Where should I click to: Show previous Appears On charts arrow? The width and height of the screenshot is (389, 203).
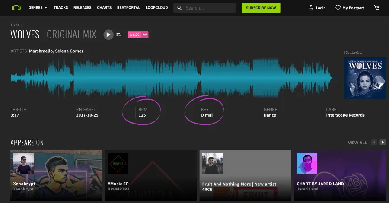tap(374, 142)
